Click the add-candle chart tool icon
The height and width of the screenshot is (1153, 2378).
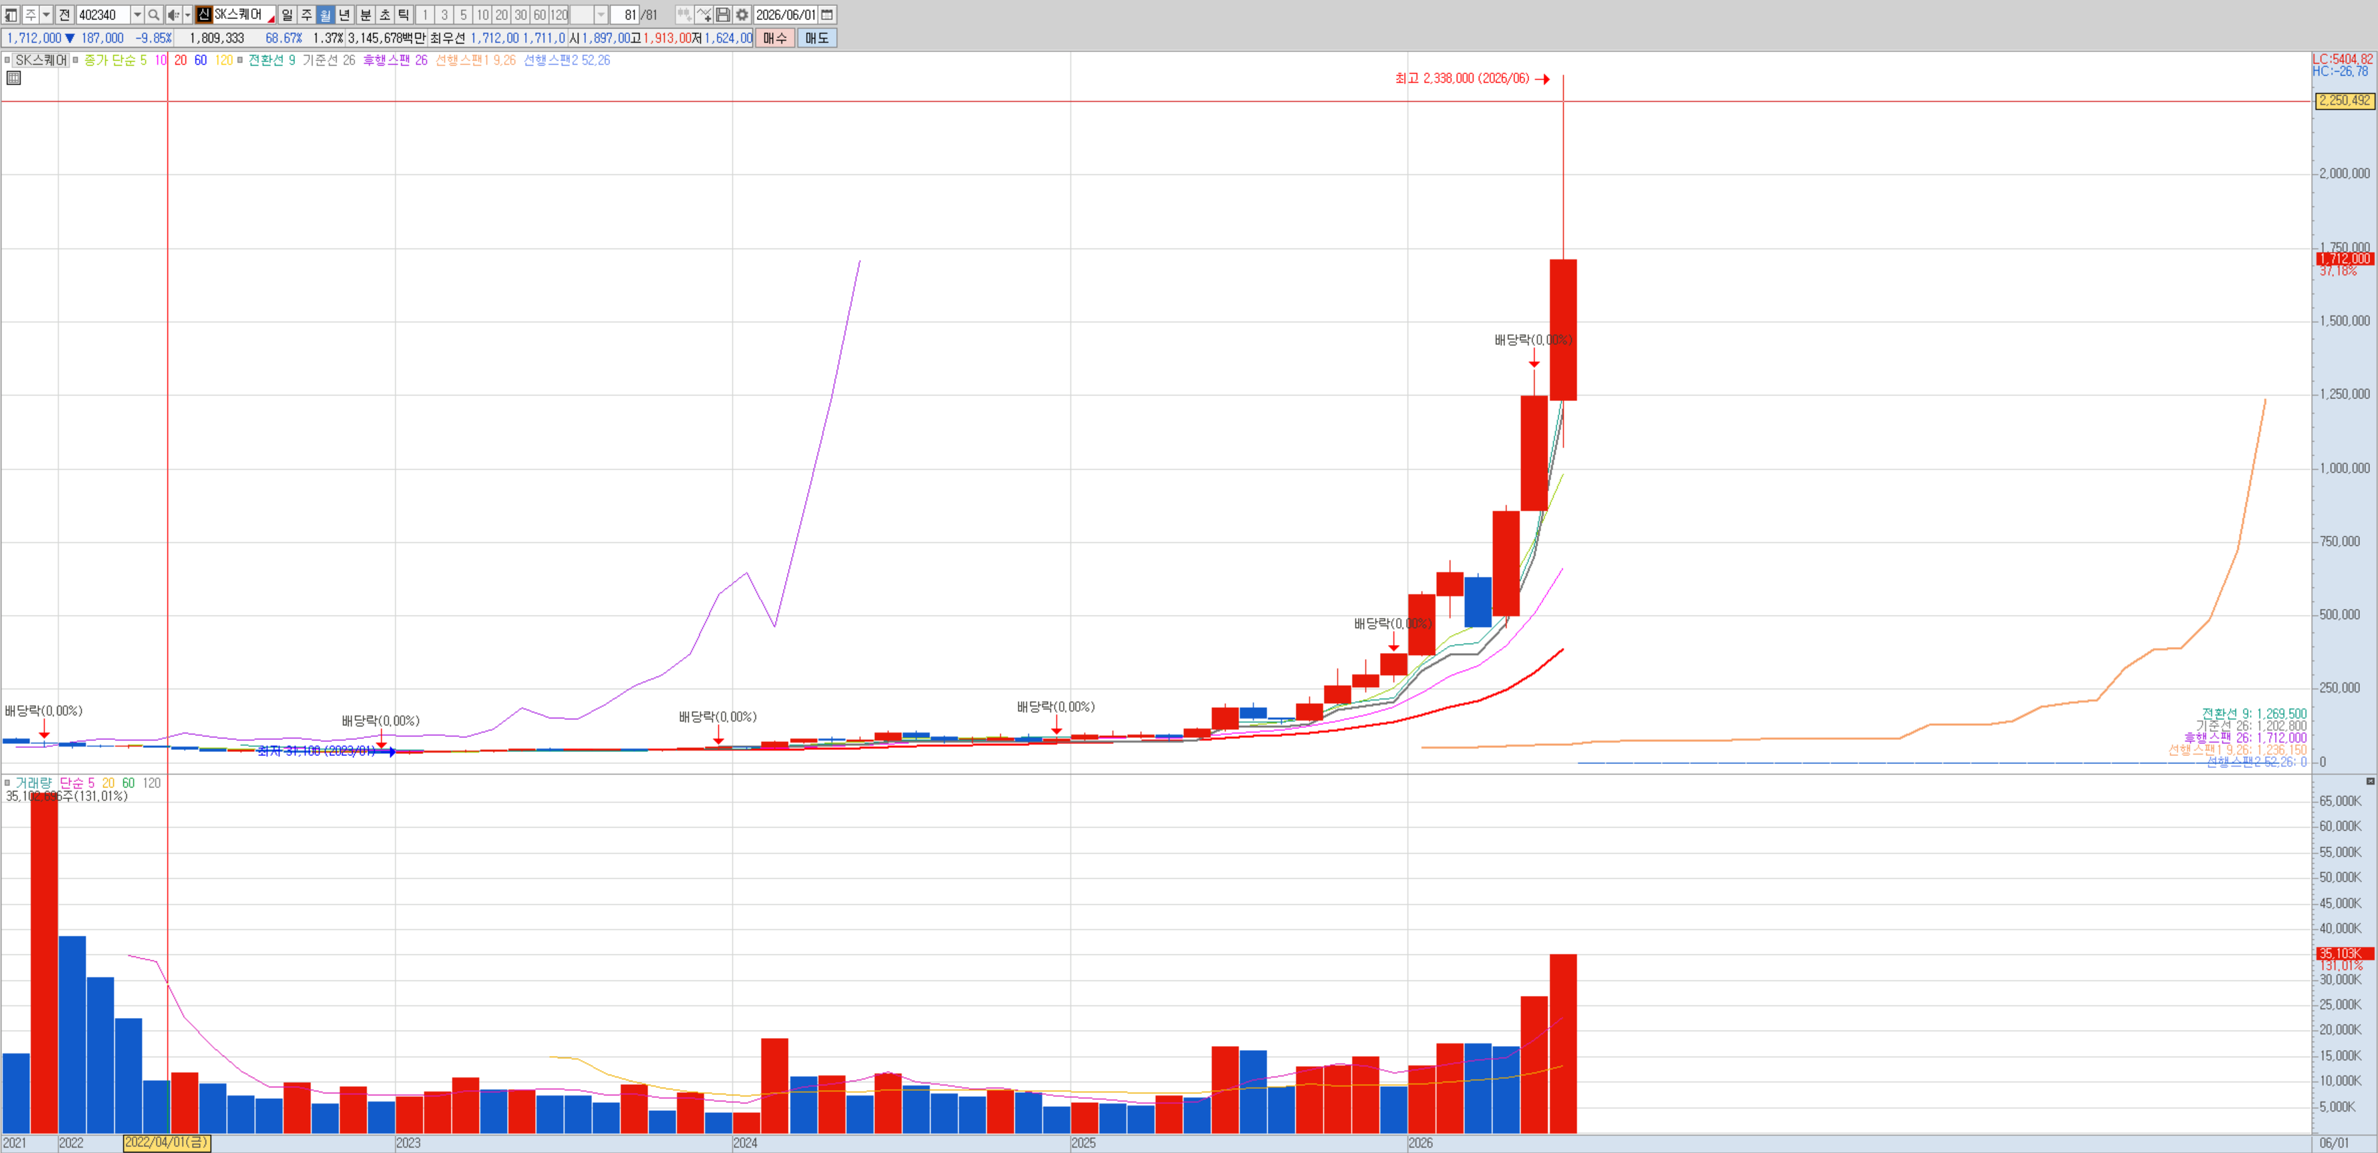(684, 15)
